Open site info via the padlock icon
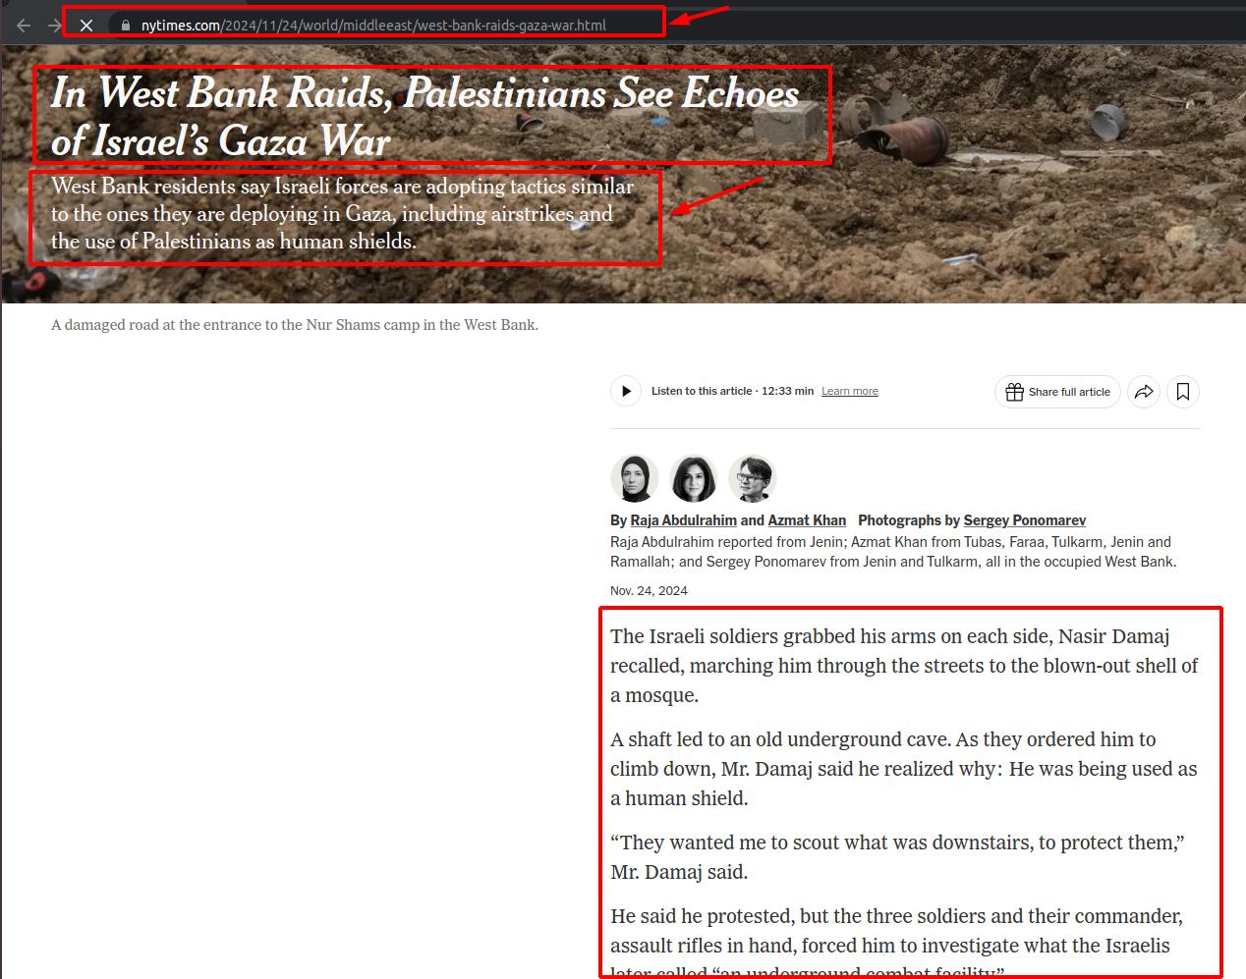 point(125,26)
